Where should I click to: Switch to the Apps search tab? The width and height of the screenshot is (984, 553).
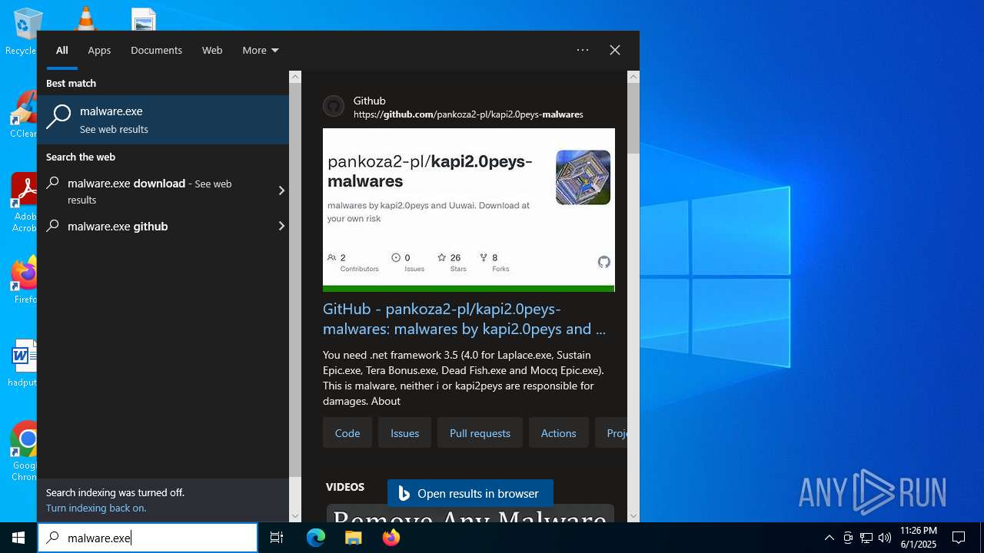tap(99, 50)
